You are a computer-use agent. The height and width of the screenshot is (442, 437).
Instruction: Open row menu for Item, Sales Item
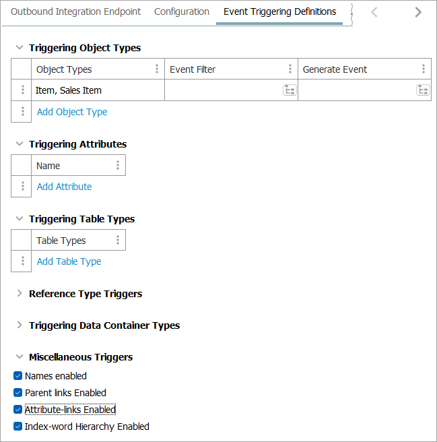(22, 90)
